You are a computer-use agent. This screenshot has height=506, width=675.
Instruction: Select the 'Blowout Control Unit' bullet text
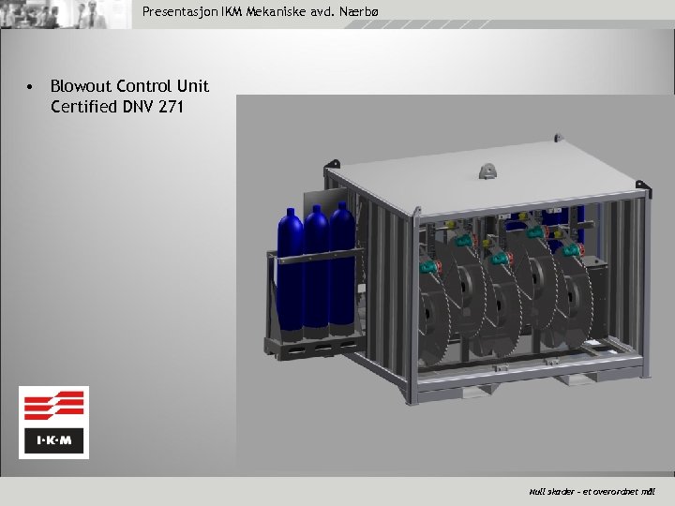tap(129, 86)
